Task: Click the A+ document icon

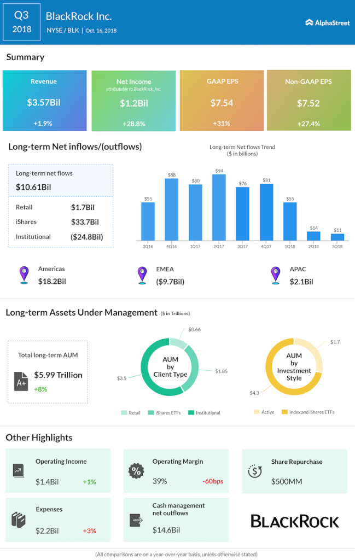Action: [x=21, y=381]
